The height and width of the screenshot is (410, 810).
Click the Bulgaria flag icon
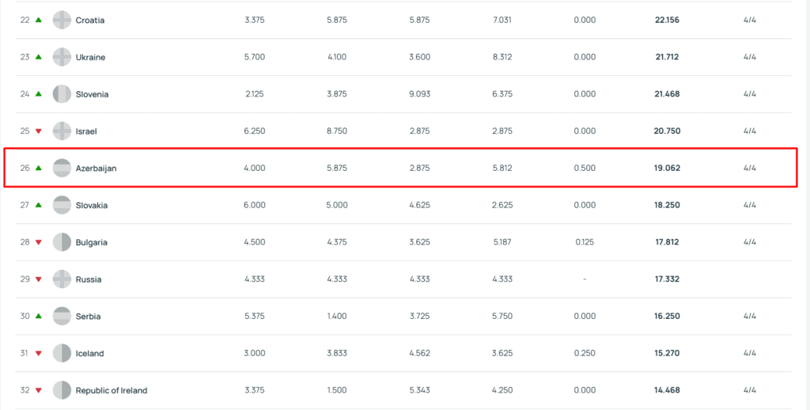(62, 242)
